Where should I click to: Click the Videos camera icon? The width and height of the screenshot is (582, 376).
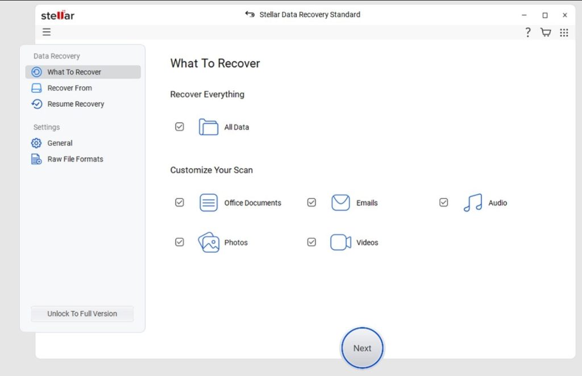340,243
